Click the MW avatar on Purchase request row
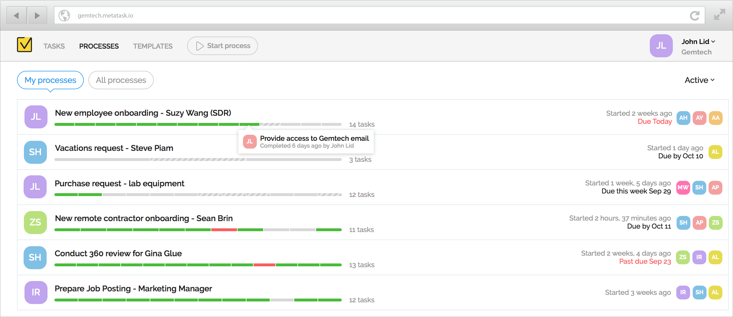This screenshot has height=317, width=733. click(683, 187)
